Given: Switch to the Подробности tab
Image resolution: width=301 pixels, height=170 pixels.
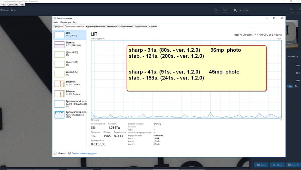Looking at the screenshot, I should (141, 26).
